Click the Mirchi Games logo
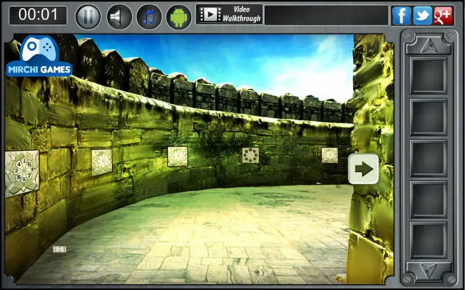 coord(39,56)
